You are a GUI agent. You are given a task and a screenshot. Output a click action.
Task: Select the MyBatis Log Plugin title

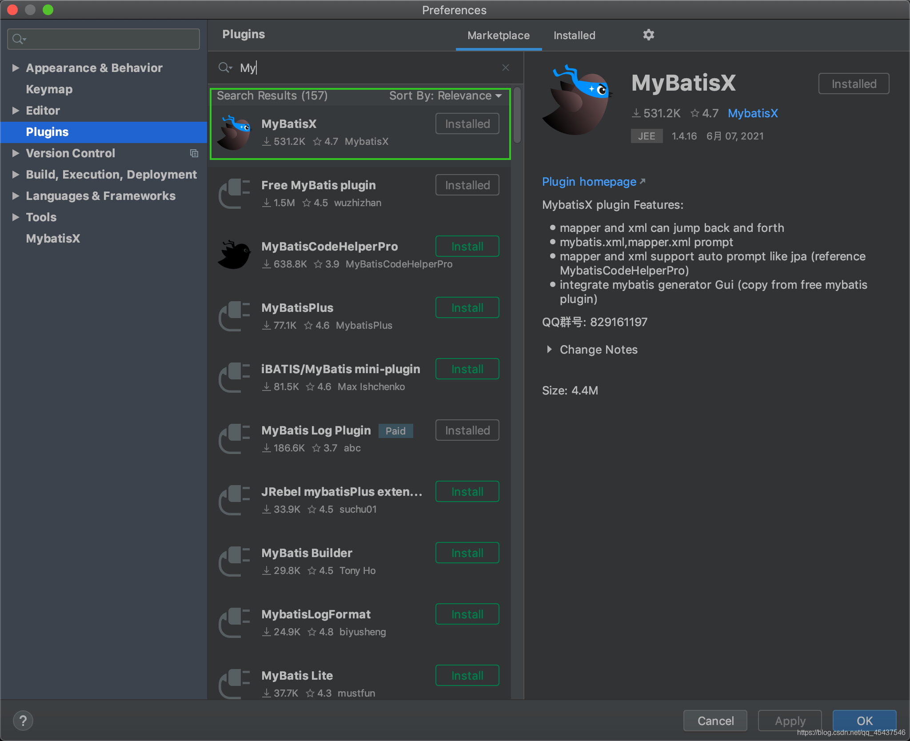[x=316, y=430]
